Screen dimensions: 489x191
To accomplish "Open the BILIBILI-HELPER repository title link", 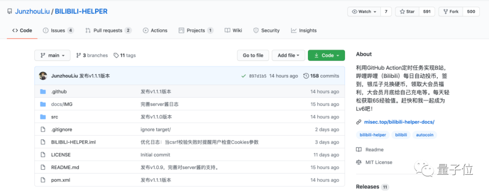I will [x=81, y=12].
